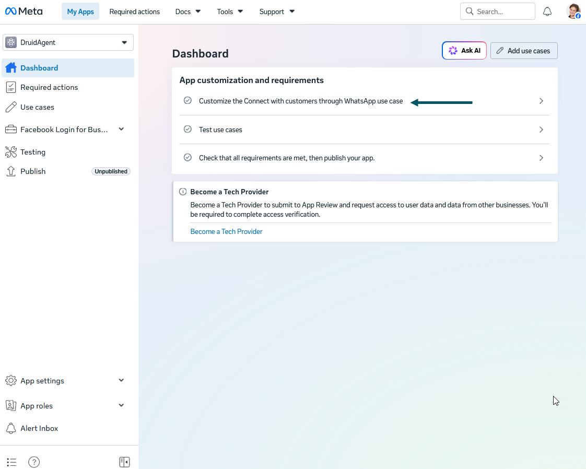Image resolution: width=586 pixels, height=469 pixels.
Task: Click the Facebook Login briefcase icon
Action: click(11, 130)
